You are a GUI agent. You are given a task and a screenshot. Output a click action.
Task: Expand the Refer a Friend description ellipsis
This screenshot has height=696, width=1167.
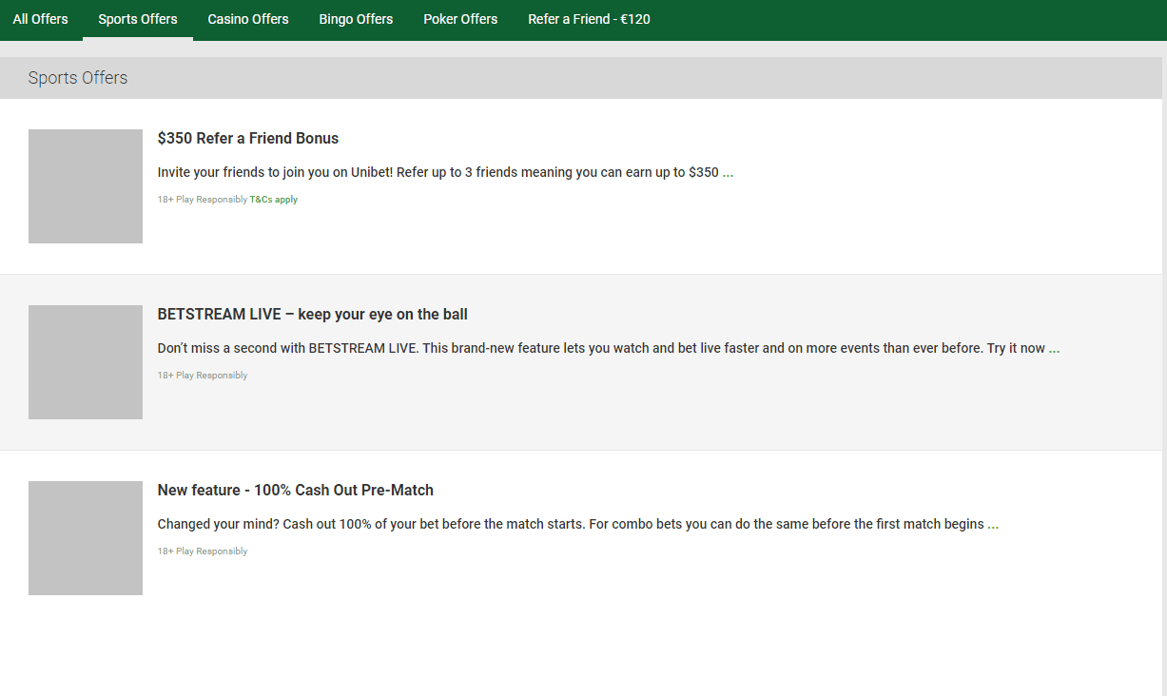click(x=729, y=173)
